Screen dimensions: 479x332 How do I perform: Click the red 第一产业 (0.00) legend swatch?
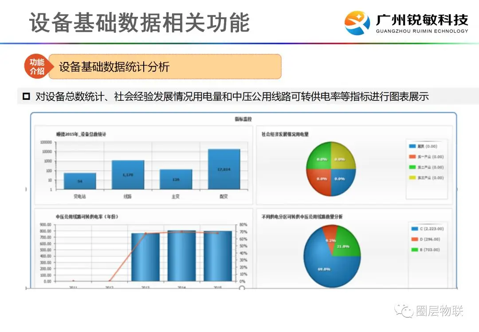coord(412,157)
